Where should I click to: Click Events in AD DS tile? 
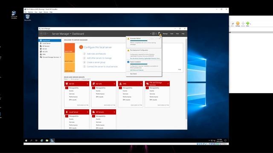point(71,91)
